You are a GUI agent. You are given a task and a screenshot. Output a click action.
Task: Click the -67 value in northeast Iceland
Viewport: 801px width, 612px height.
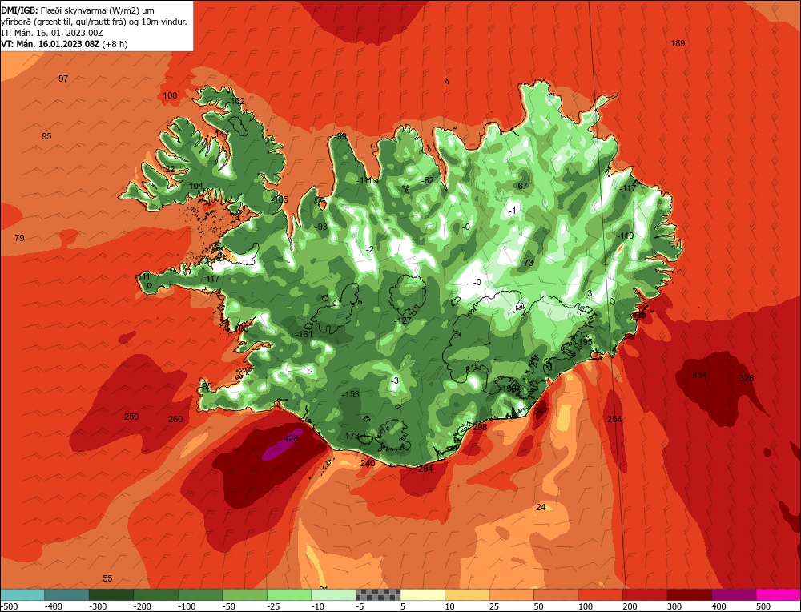[x=521, y=186]
